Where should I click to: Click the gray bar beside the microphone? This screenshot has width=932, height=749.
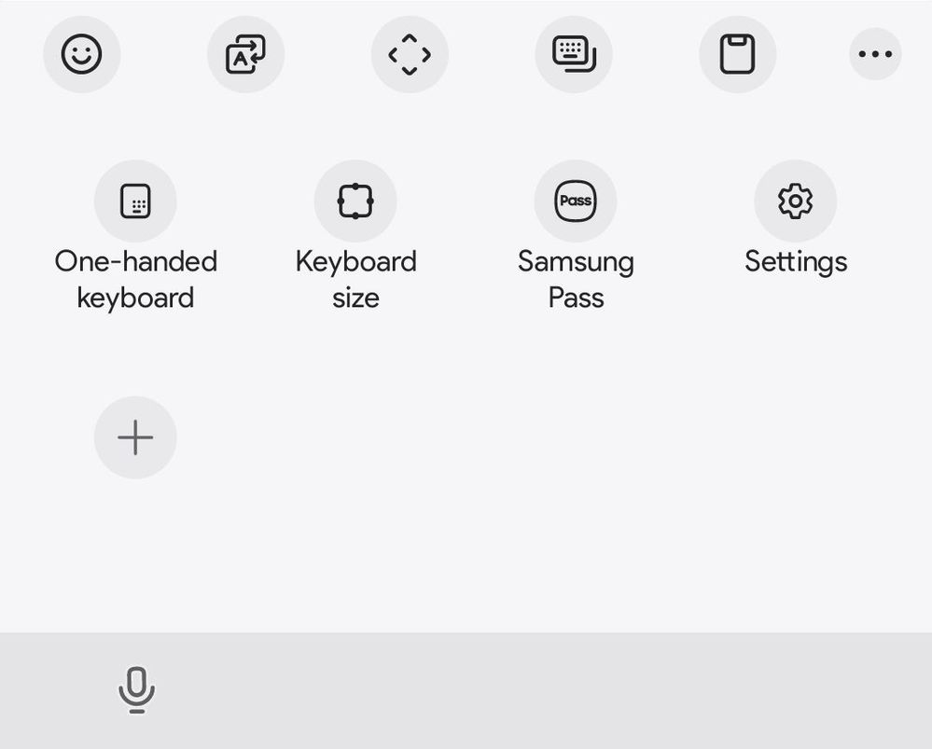535,691
